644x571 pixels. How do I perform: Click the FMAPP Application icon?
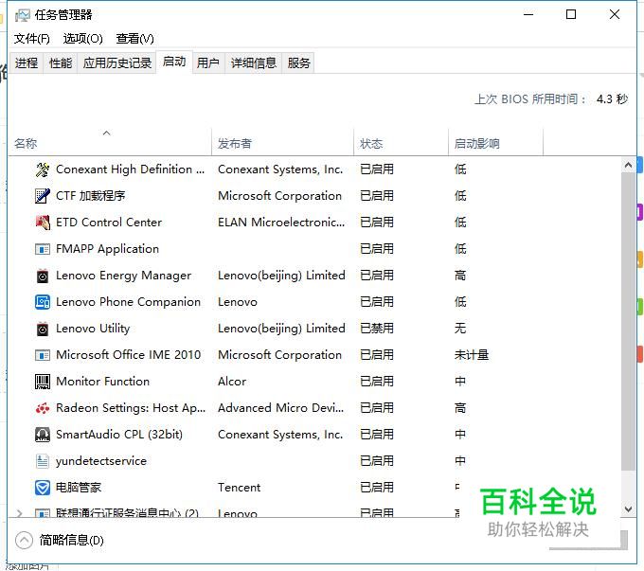tap(43, 249)
